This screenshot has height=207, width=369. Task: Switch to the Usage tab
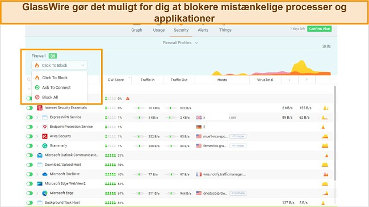pos(159,30)
